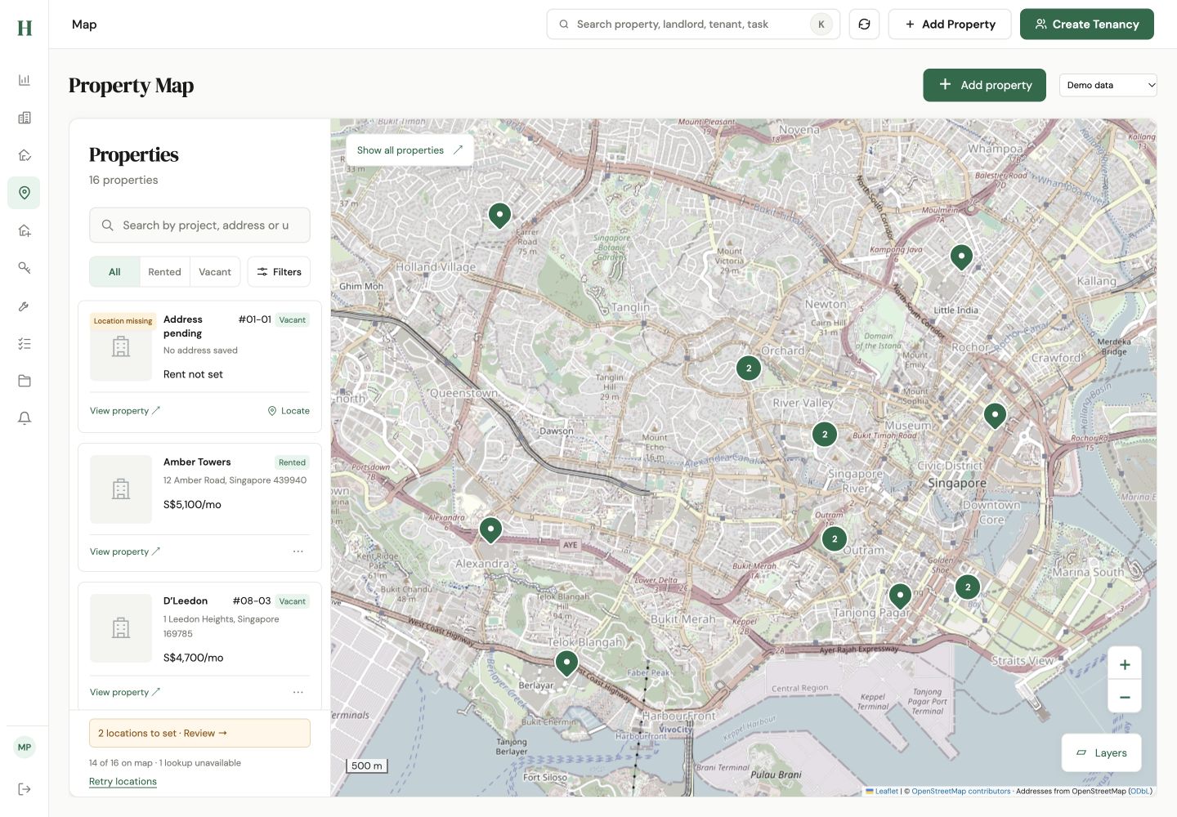The image size is (1177, 817).
Task: Open more options for D'Leedon
Action: 298,692
